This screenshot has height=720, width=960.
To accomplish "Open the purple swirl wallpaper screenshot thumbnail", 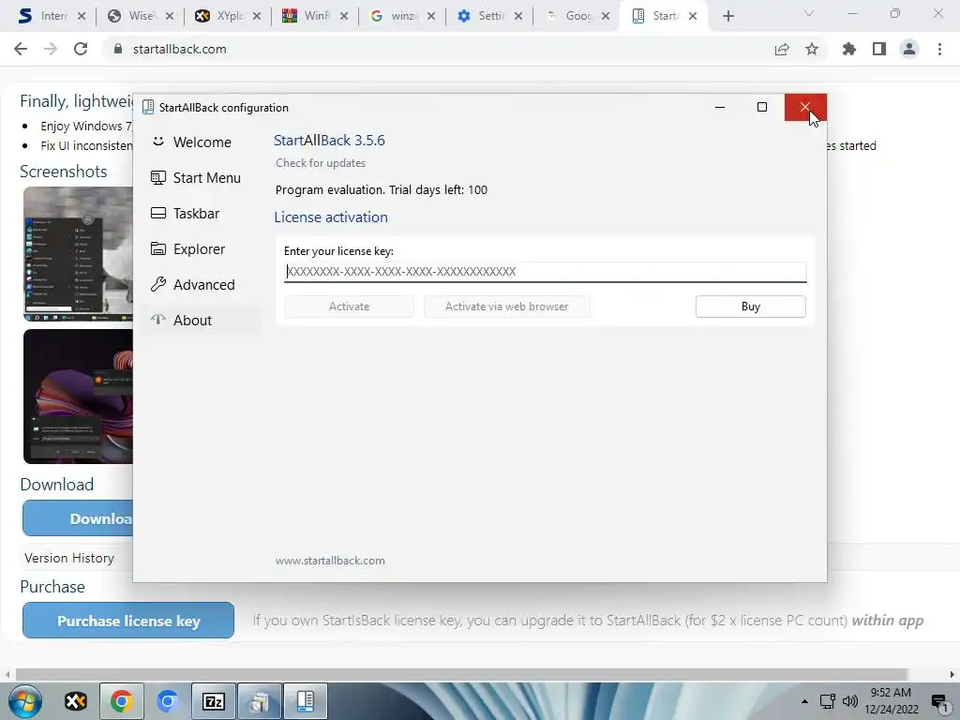I will pyautogui.click(x=79, y=397).
